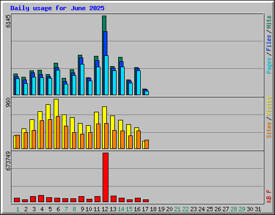
Task: Click the cyan Pages bar for day 9
Action: pos(82,80)
